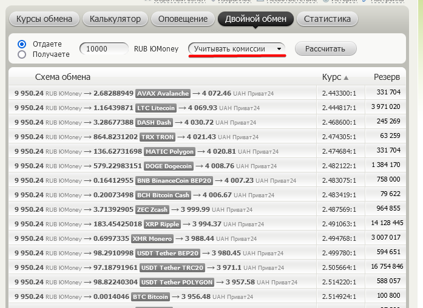Select the DOGE Dogecoin currency tag

[x=169, y=166]
